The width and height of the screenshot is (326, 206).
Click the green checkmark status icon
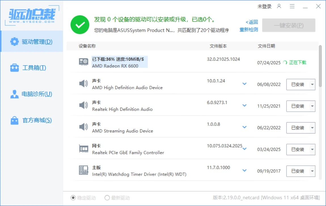click(x=80, y=25)
